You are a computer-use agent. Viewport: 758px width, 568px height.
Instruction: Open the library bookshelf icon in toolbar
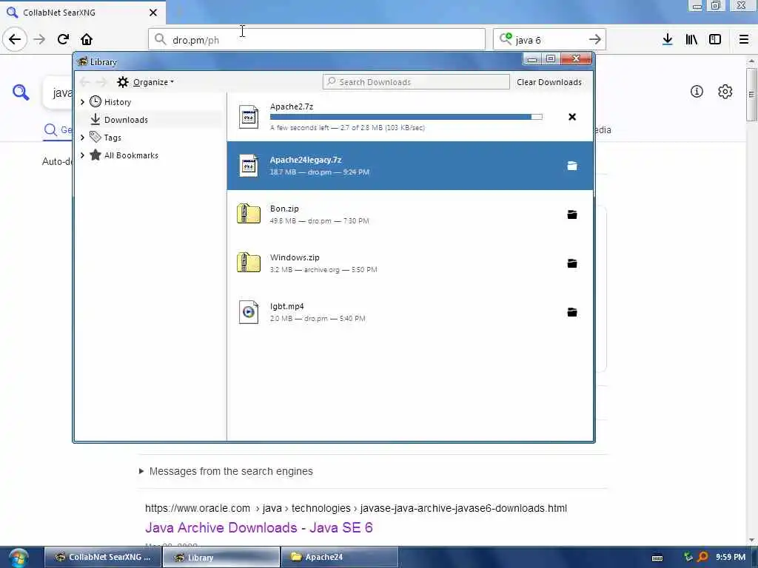point(691,39)
